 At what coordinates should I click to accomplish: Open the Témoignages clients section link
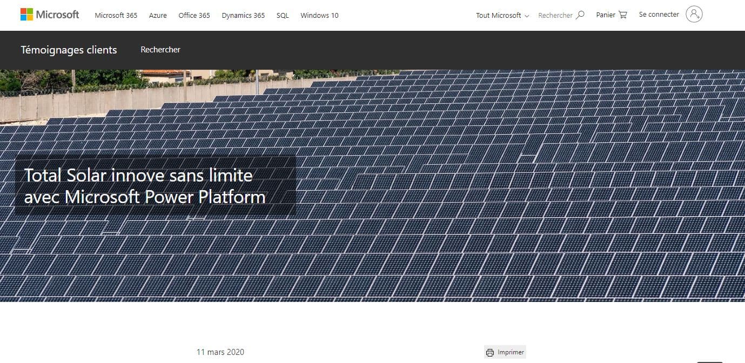coord(69,50)
